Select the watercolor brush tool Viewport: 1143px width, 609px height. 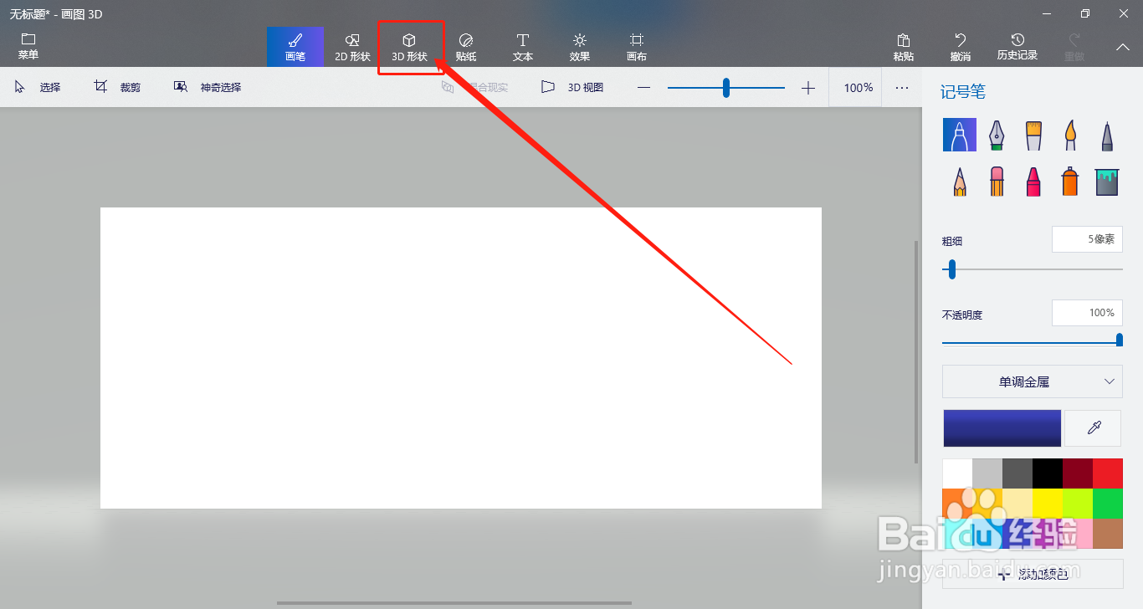(x=1070, y=135)
